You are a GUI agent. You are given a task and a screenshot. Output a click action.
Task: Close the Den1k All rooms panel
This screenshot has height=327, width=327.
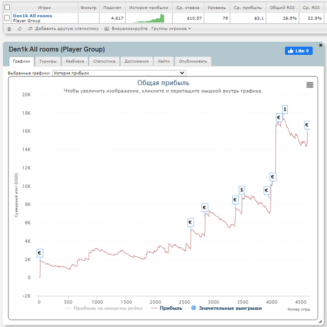coord(320,45)
